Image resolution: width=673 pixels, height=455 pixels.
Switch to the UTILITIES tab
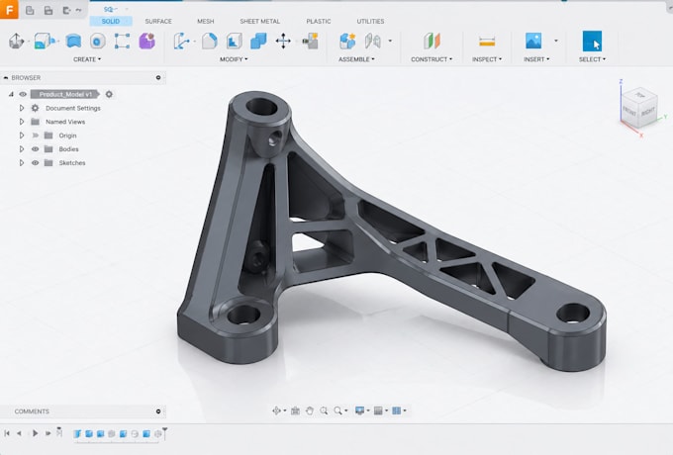tap(370, 21)
